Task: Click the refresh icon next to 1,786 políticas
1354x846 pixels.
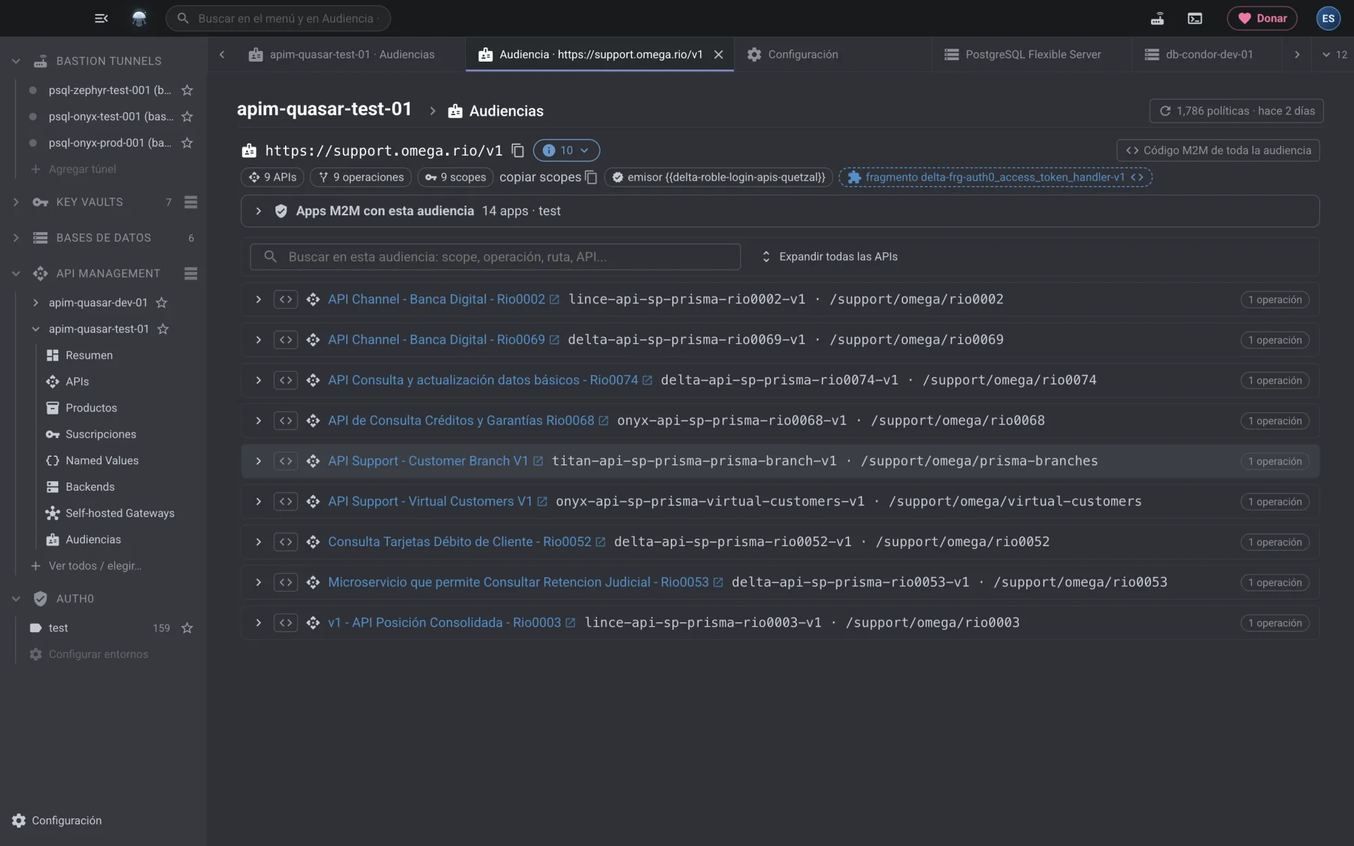Action: 1165,111
